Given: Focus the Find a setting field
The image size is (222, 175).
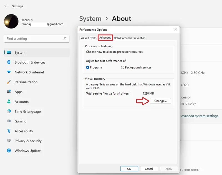Looking at the screenshot, I should (x=37, y=39).
